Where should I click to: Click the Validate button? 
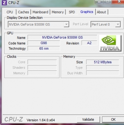[x=88, y=119]
